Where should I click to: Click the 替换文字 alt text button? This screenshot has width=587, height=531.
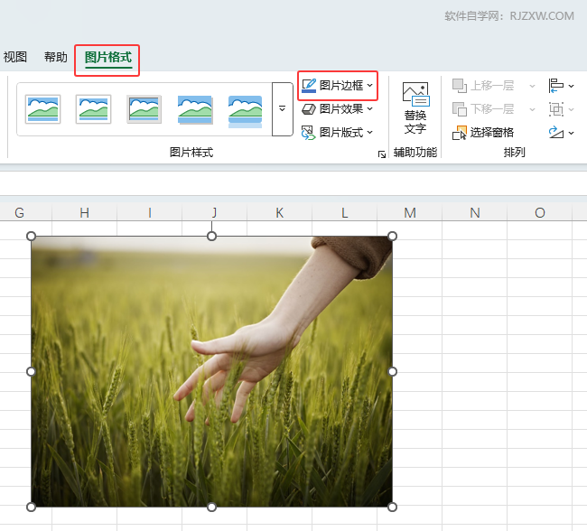[x=415, y=108]
